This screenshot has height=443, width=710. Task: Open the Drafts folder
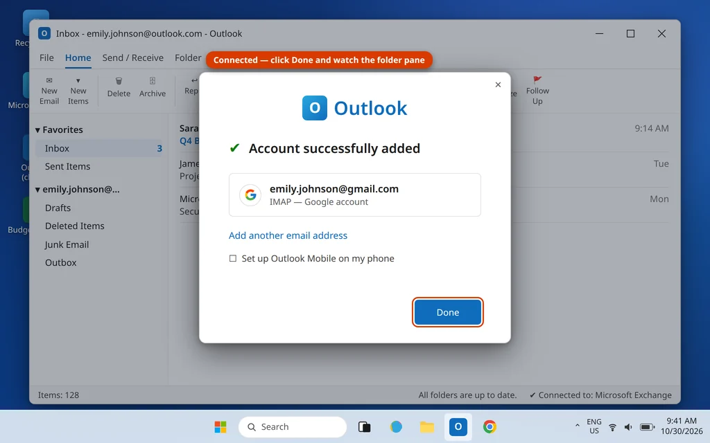[58, 208]
